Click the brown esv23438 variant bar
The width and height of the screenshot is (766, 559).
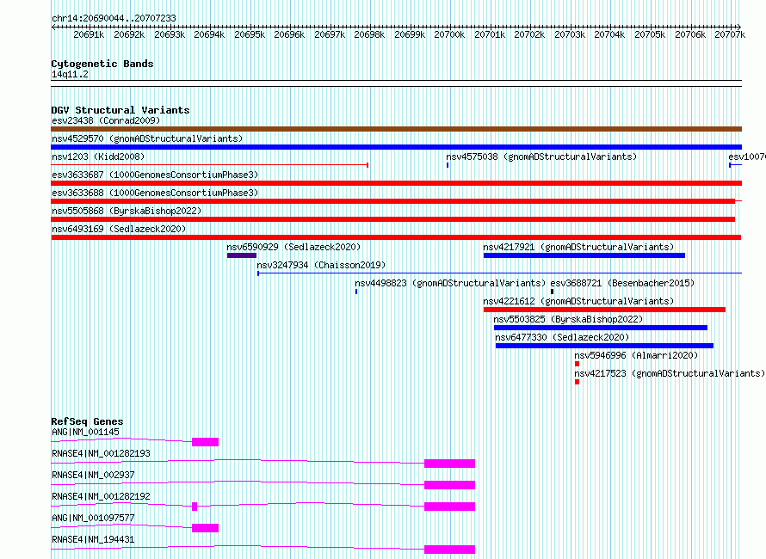tap(396, 129)
